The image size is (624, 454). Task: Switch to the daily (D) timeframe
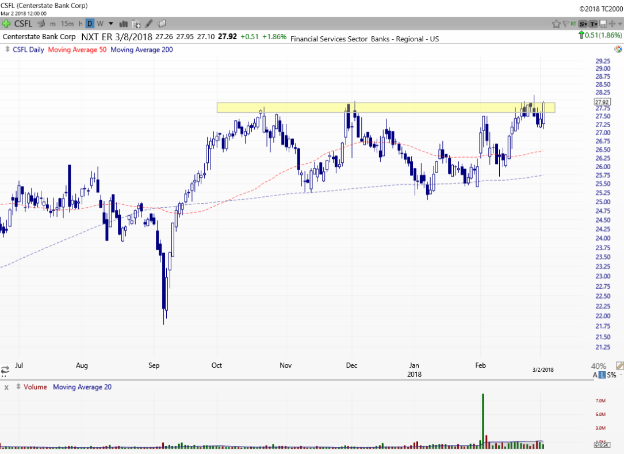click(90, 24)
